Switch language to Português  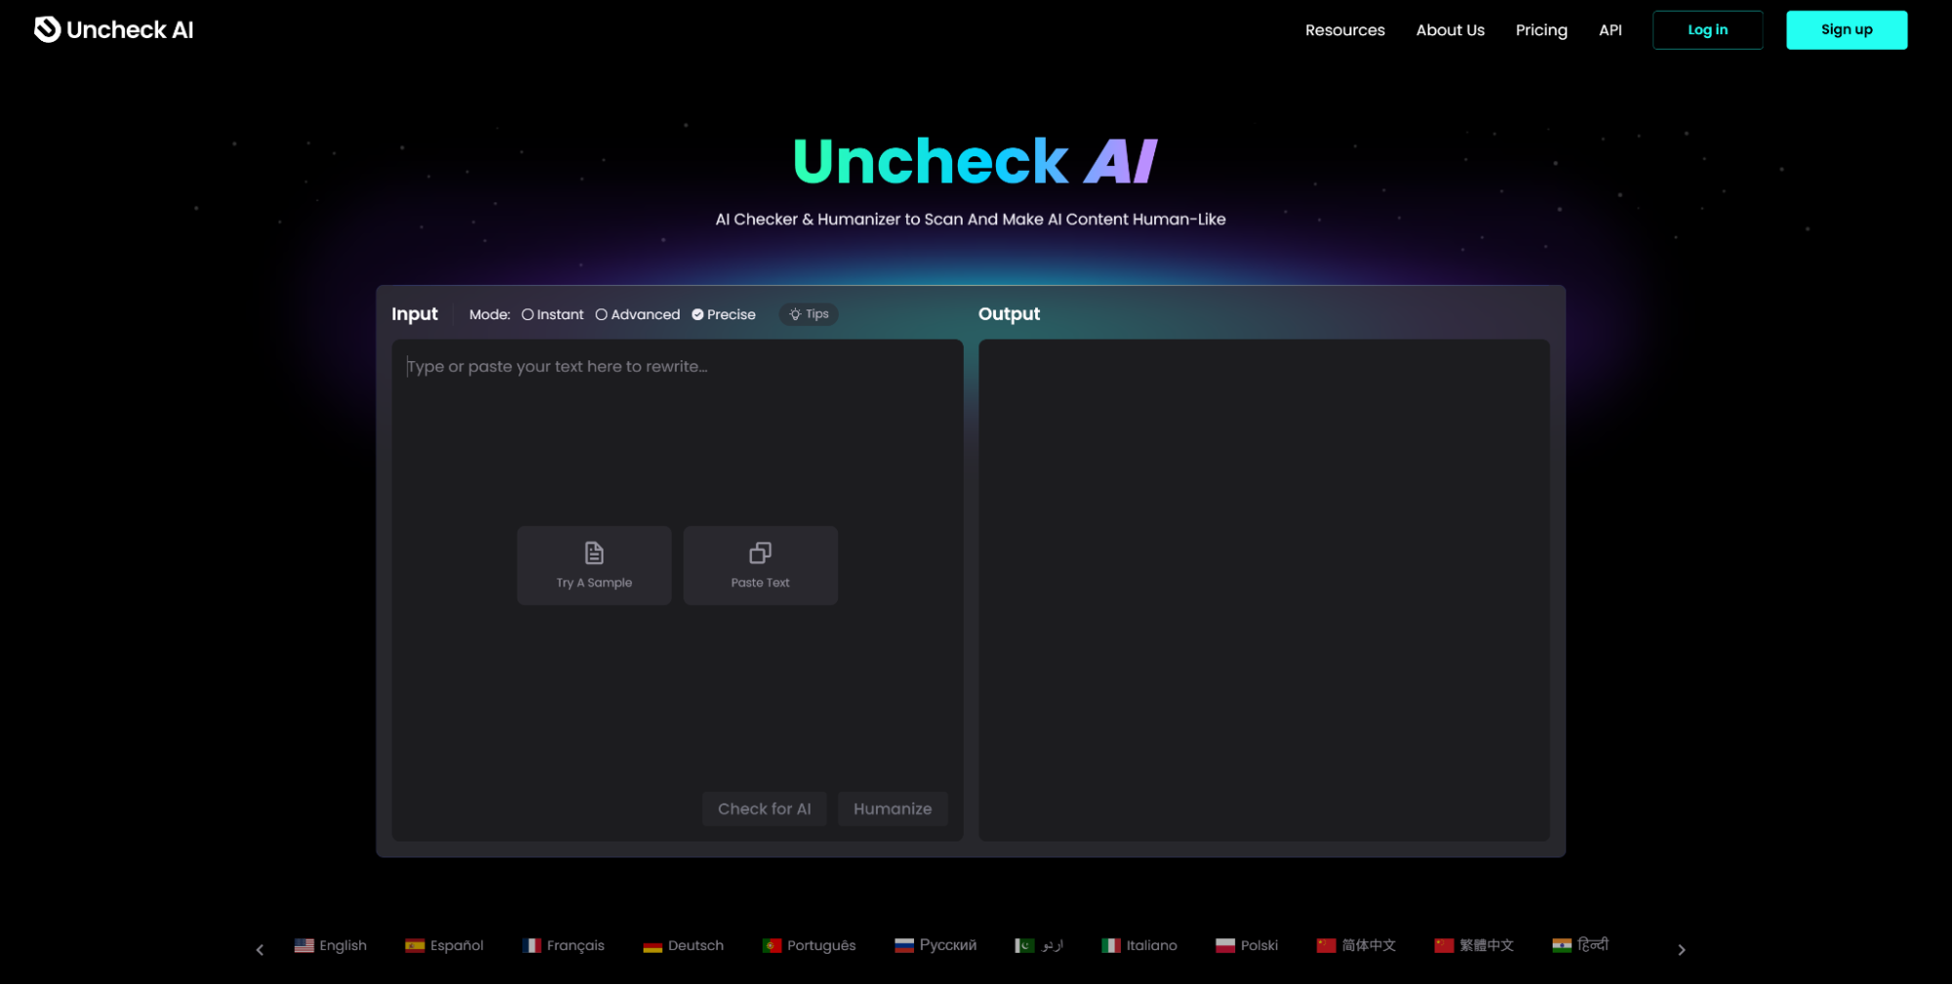[x=809, y=945]
